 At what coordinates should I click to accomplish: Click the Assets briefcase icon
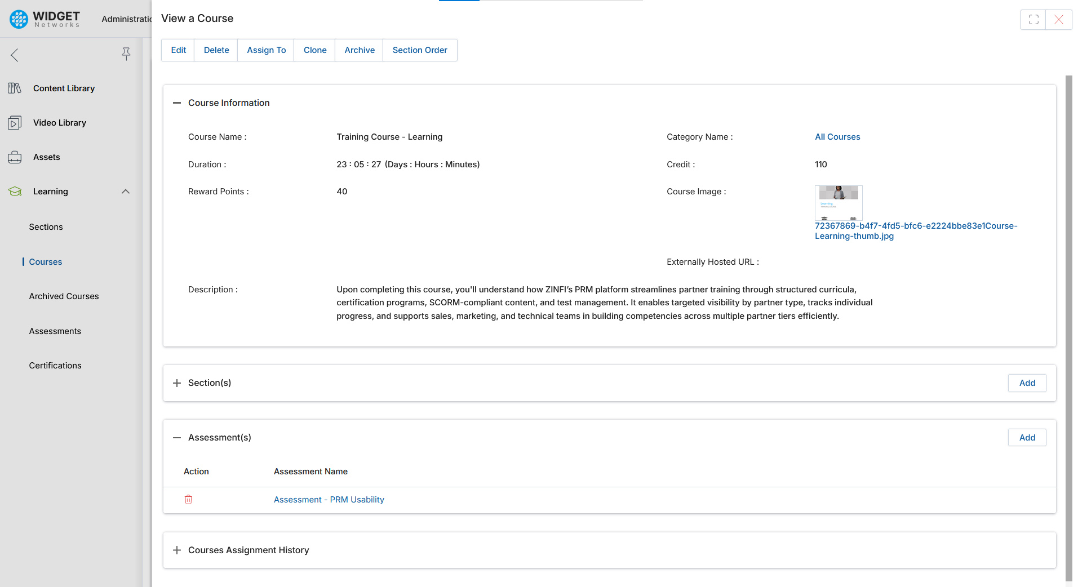point(15,157)
